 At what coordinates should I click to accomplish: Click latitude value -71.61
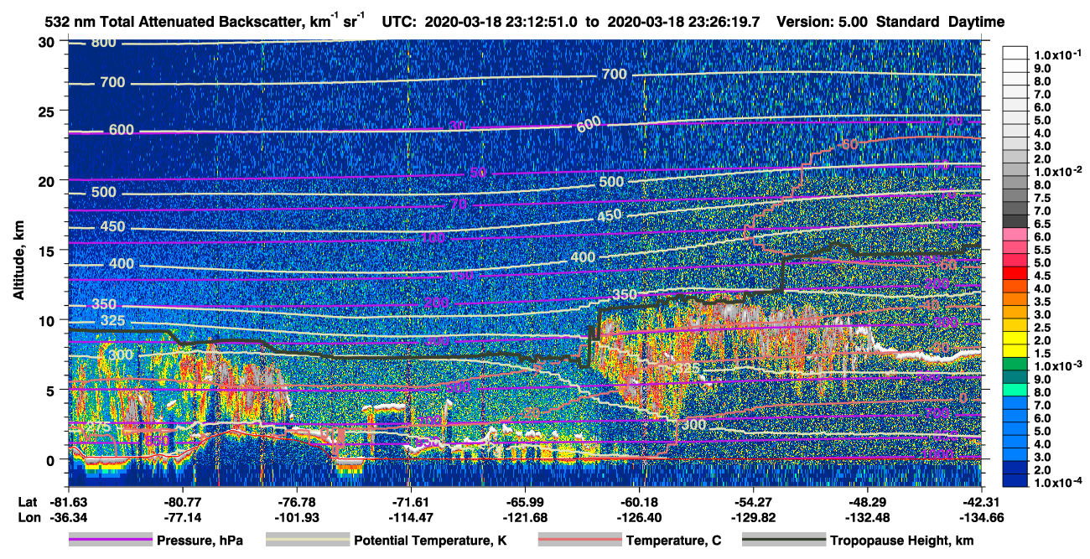pos(410,501)
